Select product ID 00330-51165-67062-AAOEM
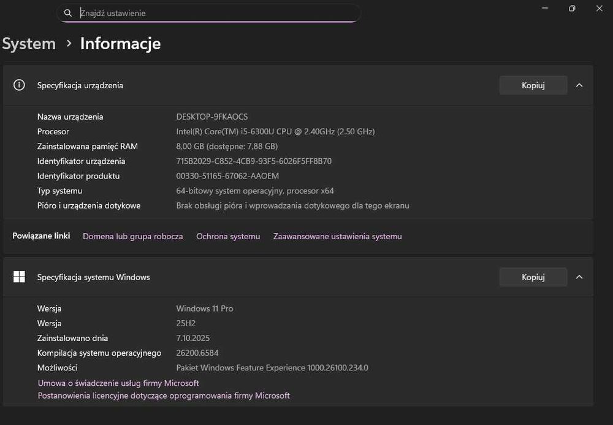Screen dimensions: 613x425 227,176
